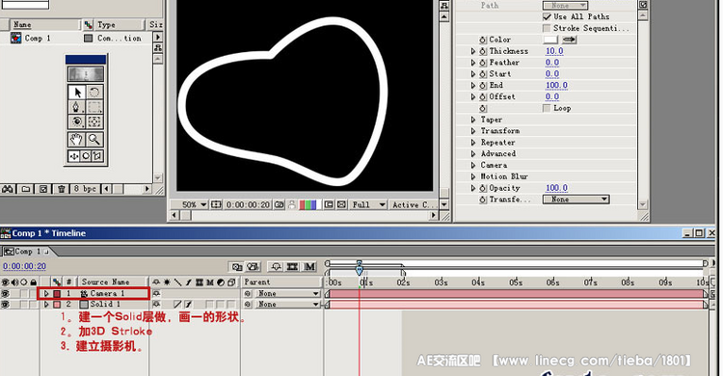The width and height of the screenshot is (723, 376).
Task: Enable the Loop checkbox
Action: (x=547, y=108)
